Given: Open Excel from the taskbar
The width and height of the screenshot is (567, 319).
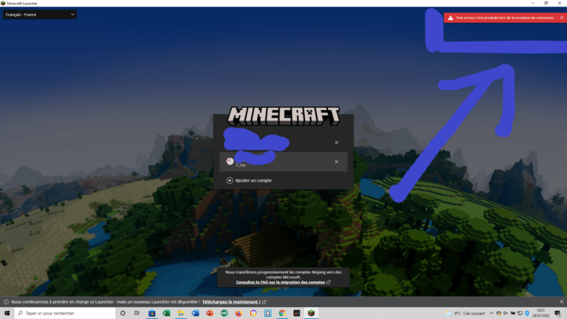Looking at the screenshot, I should click(167, 313).
